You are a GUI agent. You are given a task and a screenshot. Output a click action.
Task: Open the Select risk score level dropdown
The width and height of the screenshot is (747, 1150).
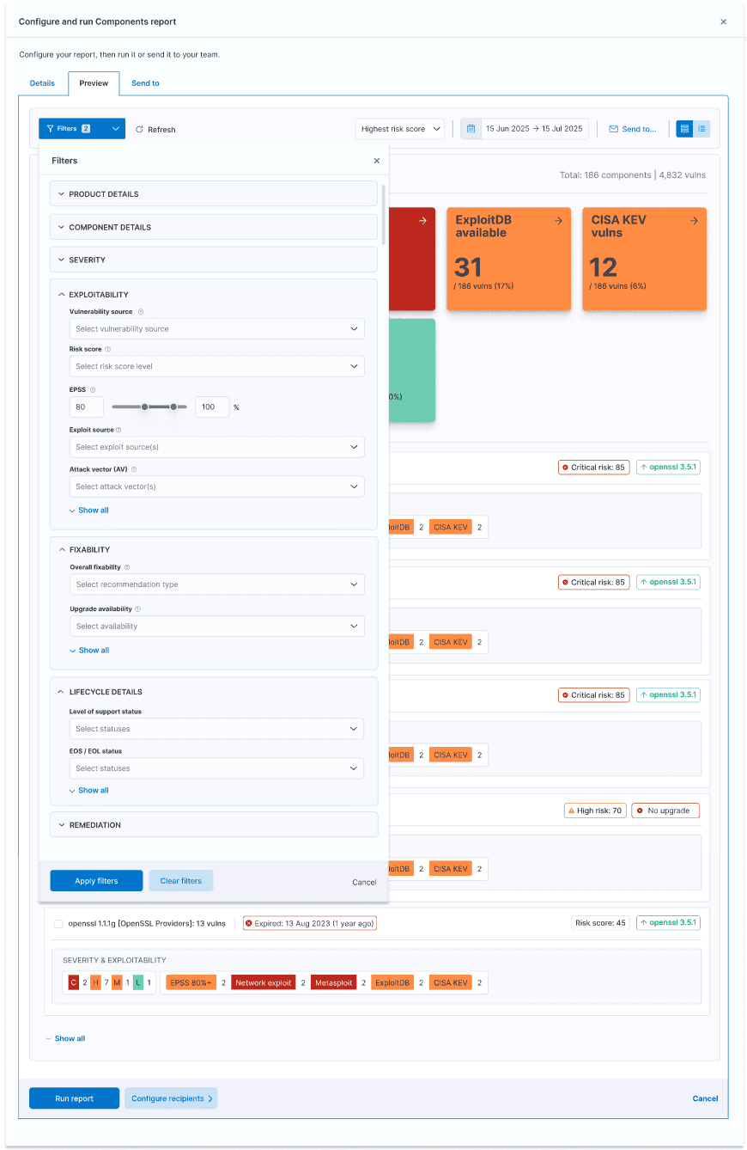216,366
